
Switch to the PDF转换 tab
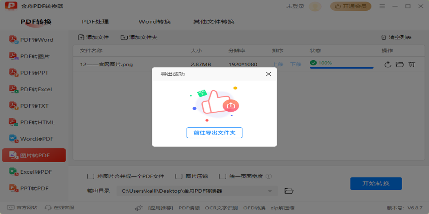point(36,22)
